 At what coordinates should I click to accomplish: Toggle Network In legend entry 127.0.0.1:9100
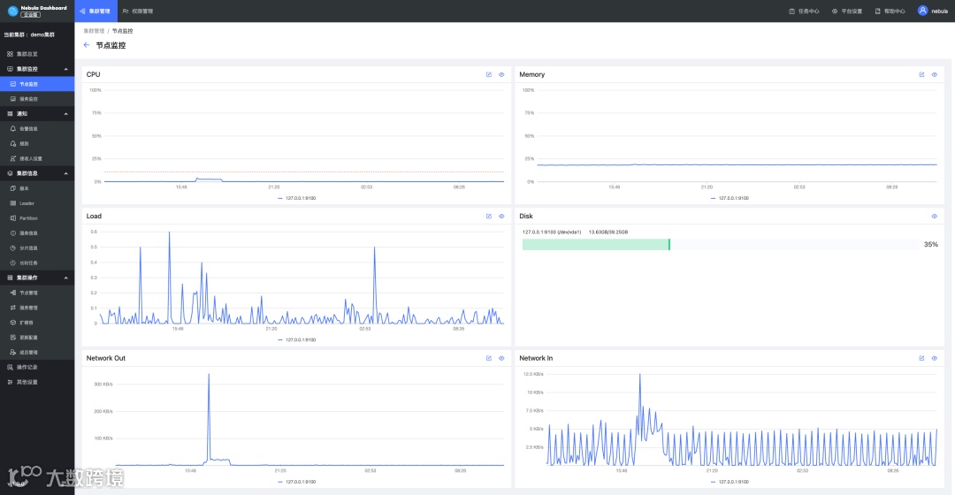730,482
